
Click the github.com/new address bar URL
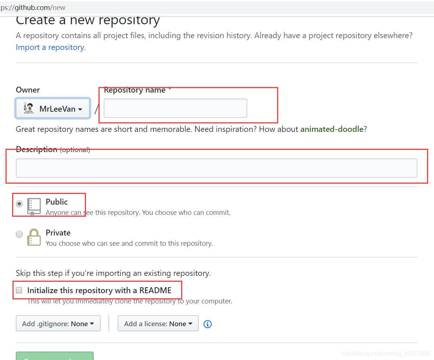click(x=33, y=7)
